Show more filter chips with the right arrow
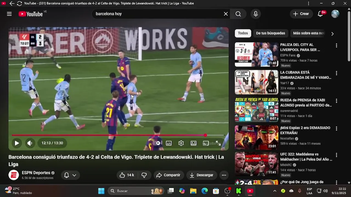Screen dimensions: 351x197 click(332, 34)
